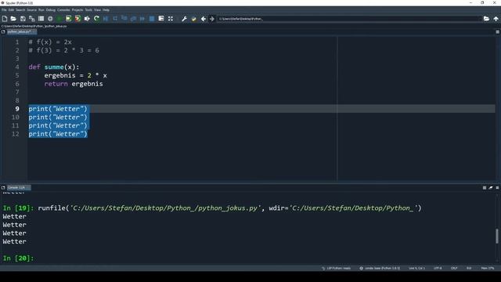Click the debug step-return icon
The height and width of the screenshot is (282, 501).
pyautogui.click(x=133, y=19)
